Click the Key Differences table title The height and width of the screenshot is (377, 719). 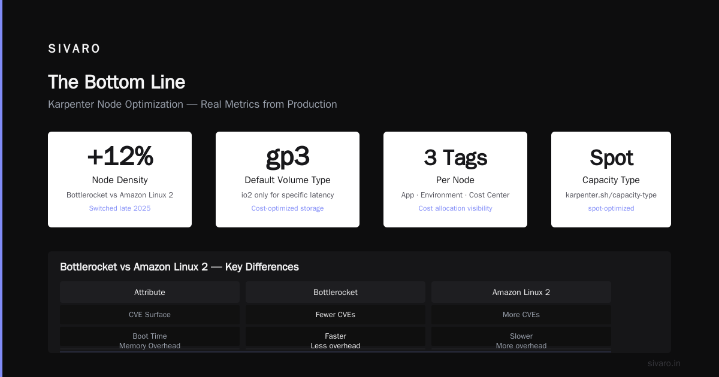tap(179, 267)
